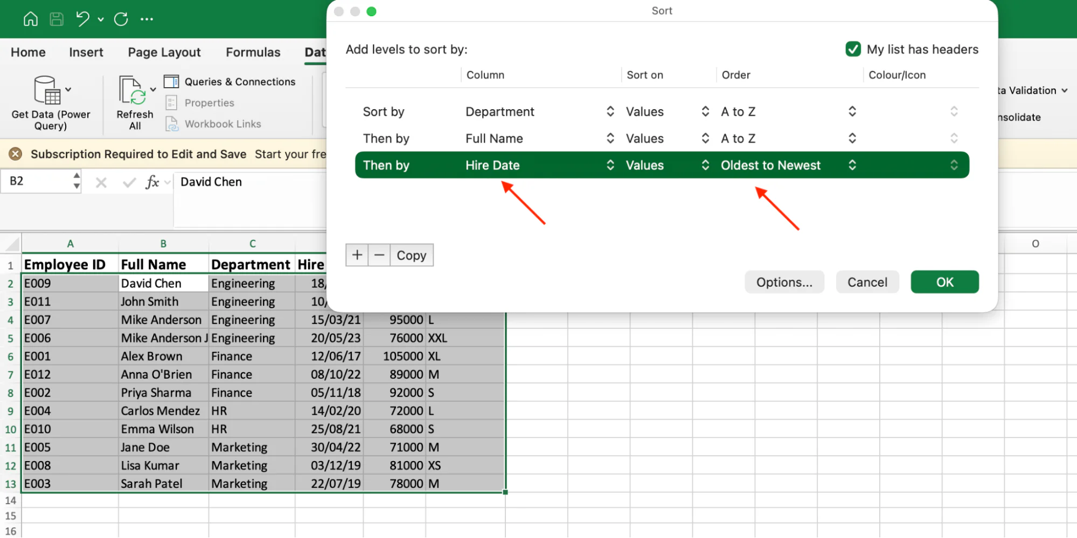Select the Data ribbon tab
Screen dimensions: 1077x538
click(x=315, y=52)
